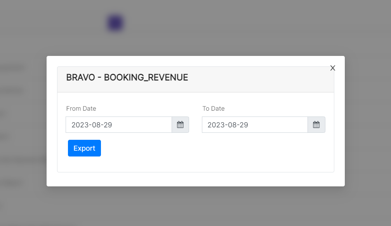Open the From Date calendar picker icon
Viewport: 391px width, 226px height.
pyautogui.click(x=180, y=125)
